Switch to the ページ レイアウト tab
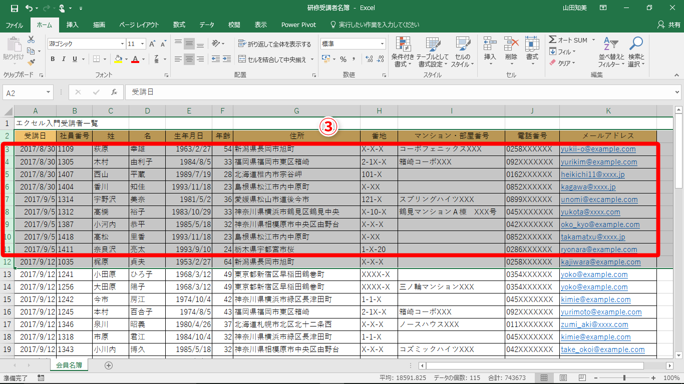The height and width of the screenshot is (384, 684). tap(139, 24)
